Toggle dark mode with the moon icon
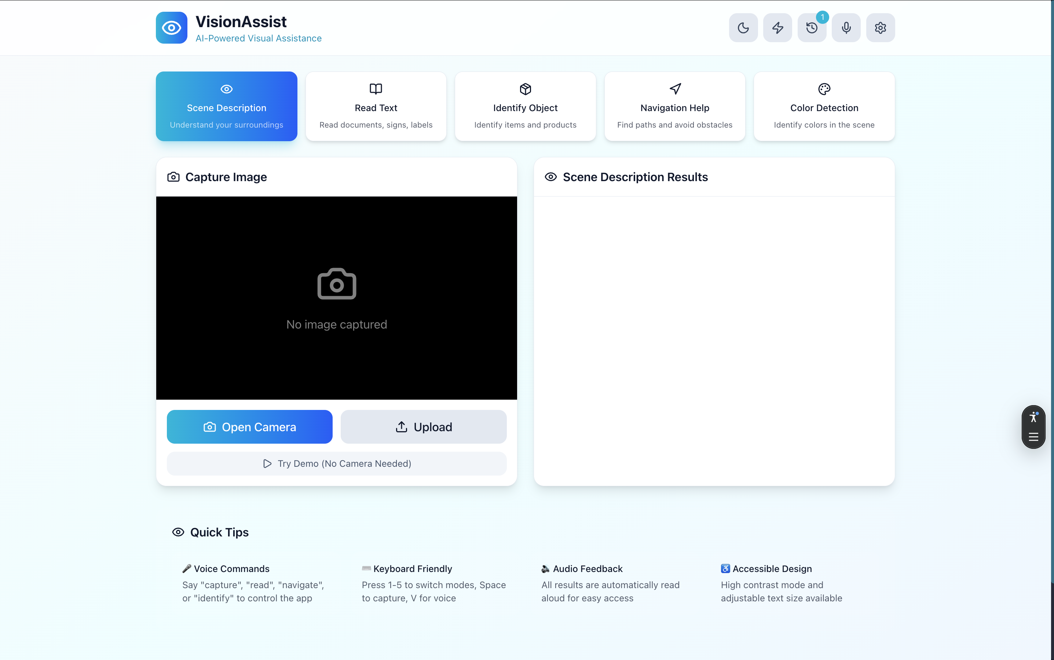Image resolution: width=1054 pixels, height=660 pixels. [x=743, y=28]
